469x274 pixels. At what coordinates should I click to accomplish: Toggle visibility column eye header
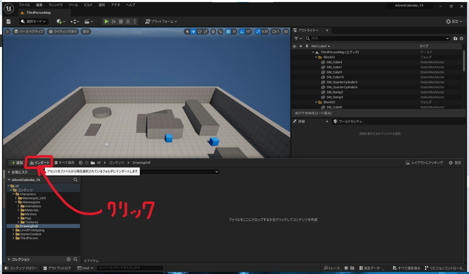click(x=295, y=46)
